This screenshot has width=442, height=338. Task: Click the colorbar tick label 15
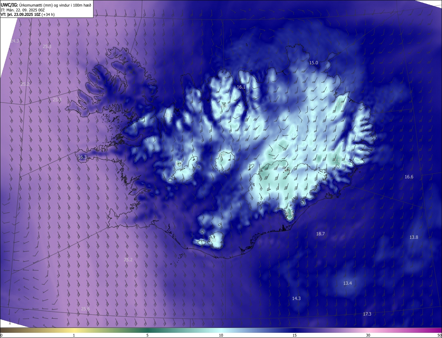click(x=295, y=335)
